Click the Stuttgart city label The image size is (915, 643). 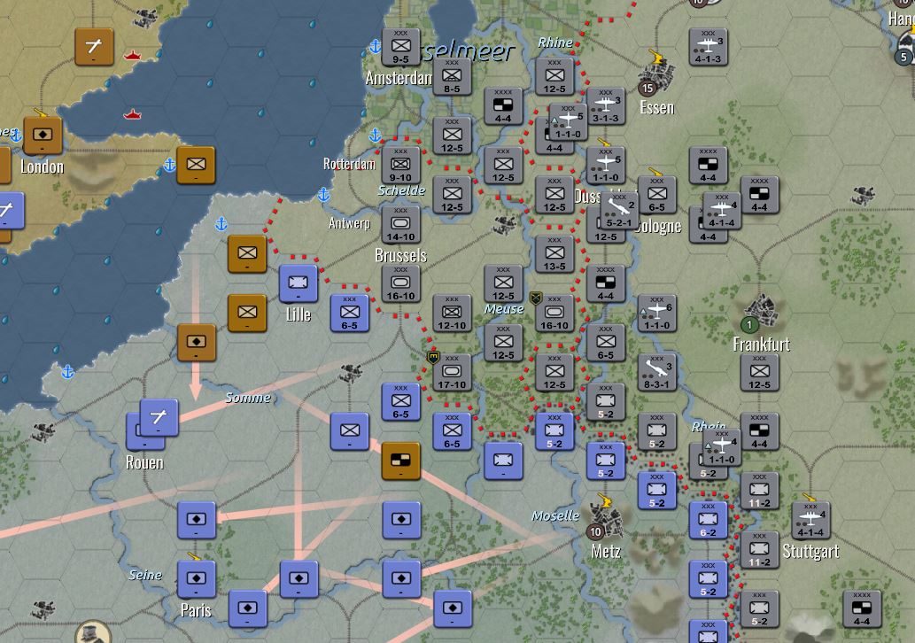pos(810,552)
